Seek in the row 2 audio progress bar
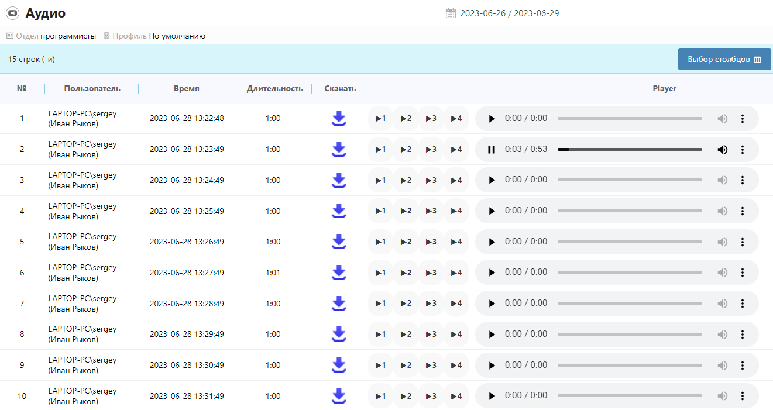Viewport: 773px width, 410px height. pos(630,150)
